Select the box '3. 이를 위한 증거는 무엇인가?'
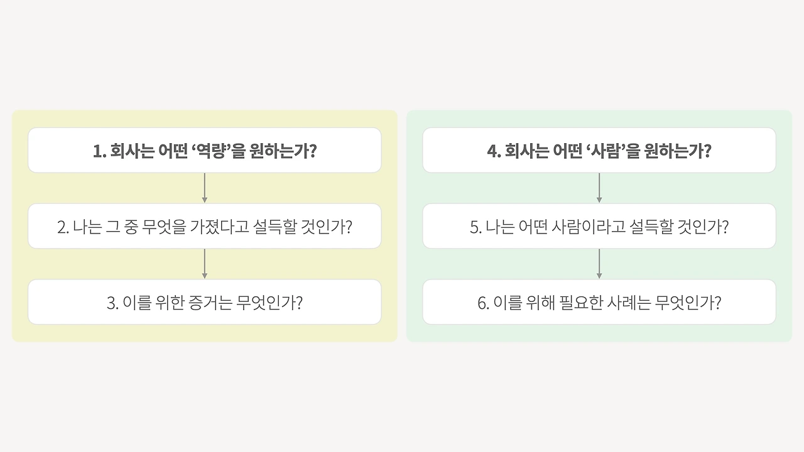Image resolution: width=804 pixels, height=452 pixels. [x=205, y=302]
